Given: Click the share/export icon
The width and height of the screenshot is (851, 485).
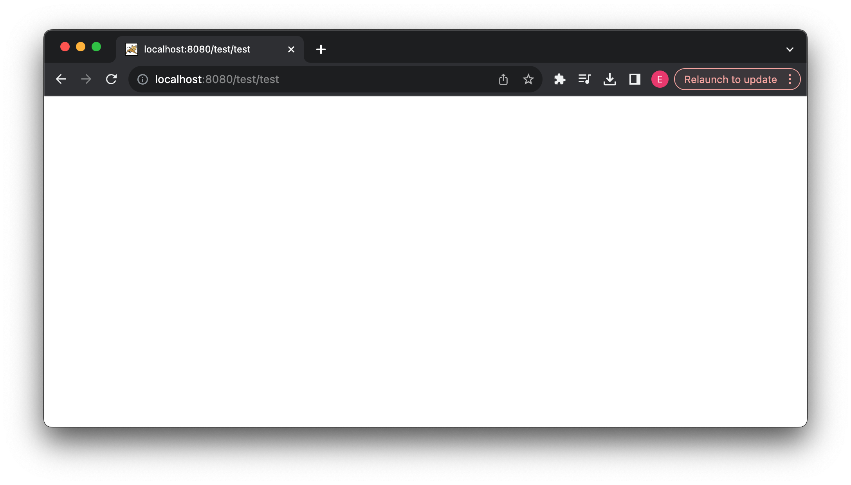Looking at the screenshot, I should point(503,79).
